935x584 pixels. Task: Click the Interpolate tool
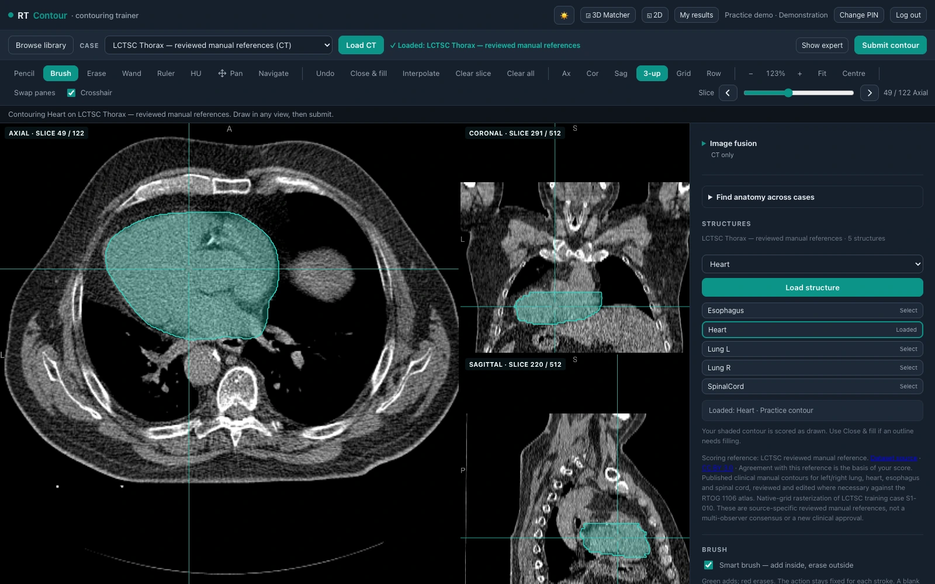pos(421,74)
